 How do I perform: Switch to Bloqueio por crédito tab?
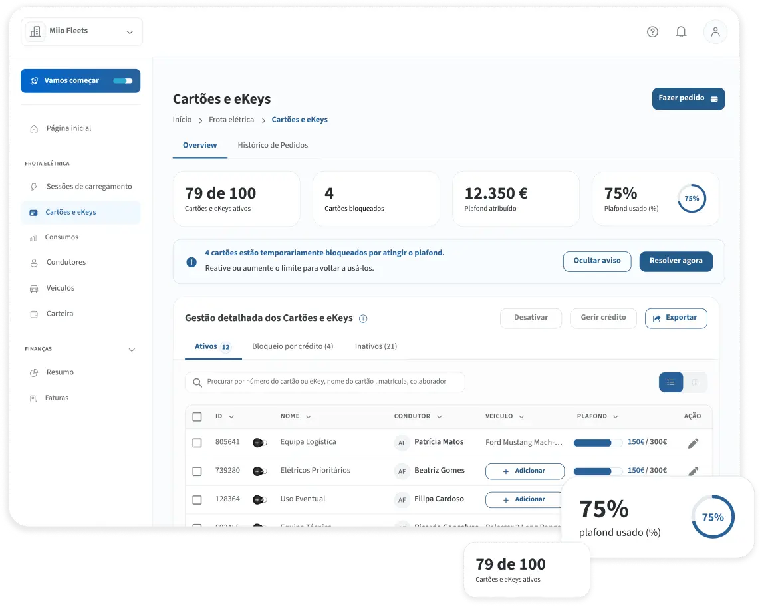tap(293, 346)
